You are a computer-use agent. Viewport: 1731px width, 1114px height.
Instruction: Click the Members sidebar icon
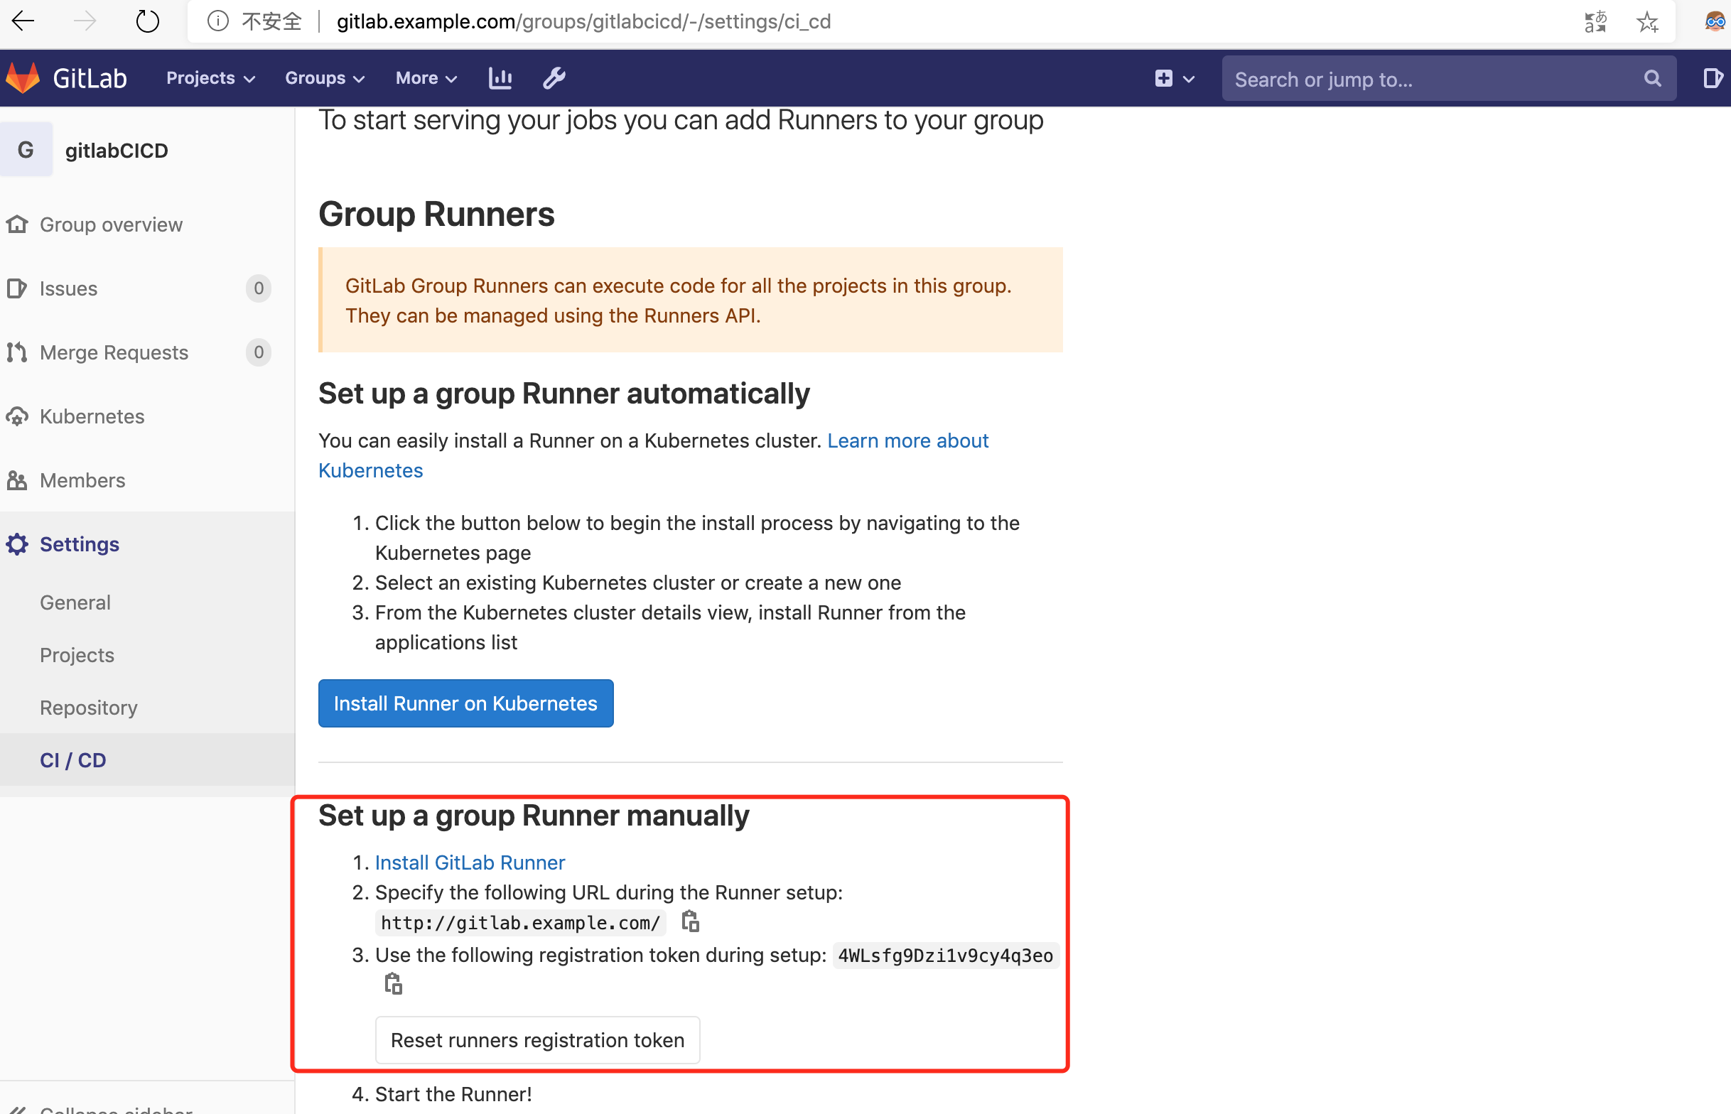tap(16, 480)
